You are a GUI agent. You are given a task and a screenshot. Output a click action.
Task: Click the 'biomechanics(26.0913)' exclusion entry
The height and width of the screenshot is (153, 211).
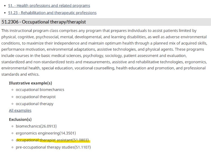tap(36, 126)
